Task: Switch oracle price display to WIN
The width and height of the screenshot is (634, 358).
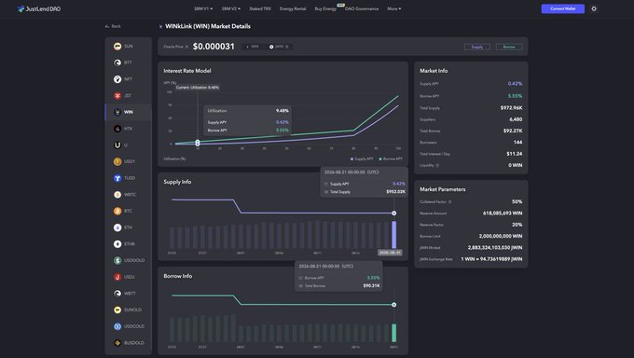Action: [x=253, y=47]
